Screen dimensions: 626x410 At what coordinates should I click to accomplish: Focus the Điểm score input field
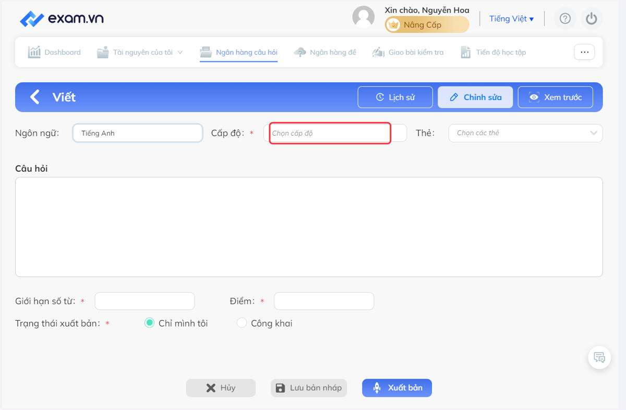pyautogui.click(x=324, y=301)
